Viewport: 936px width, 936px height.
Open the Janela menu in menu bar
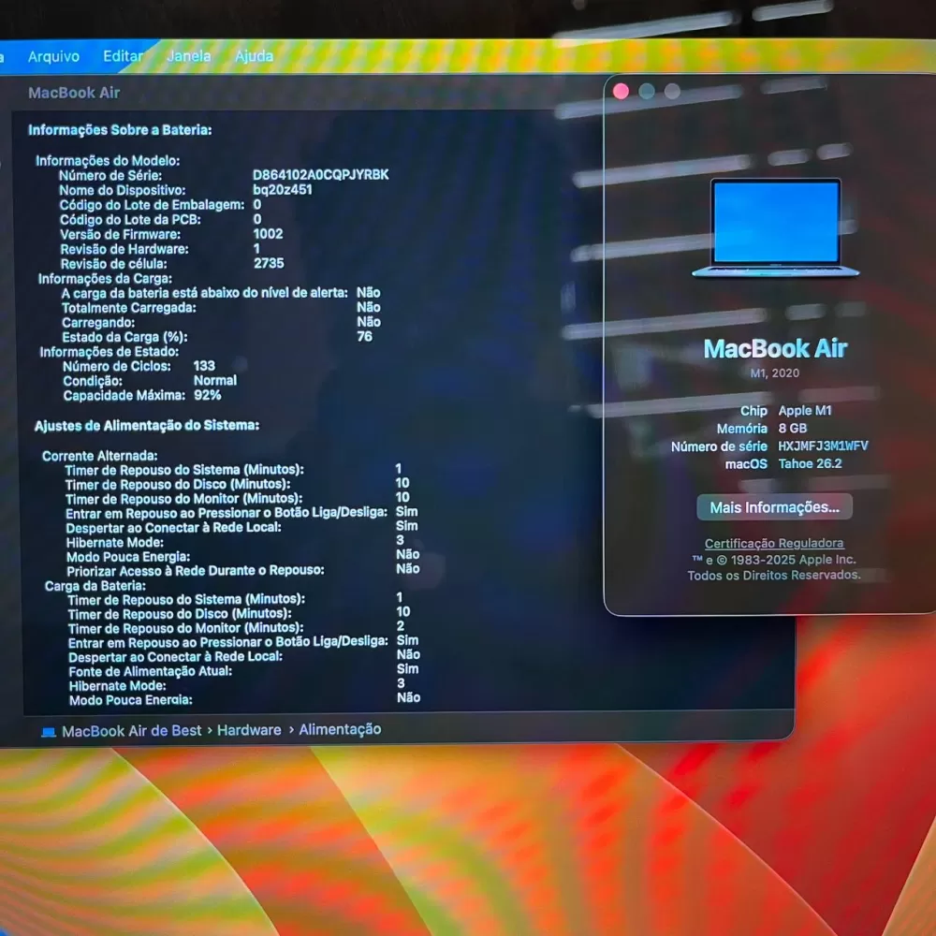188,56
